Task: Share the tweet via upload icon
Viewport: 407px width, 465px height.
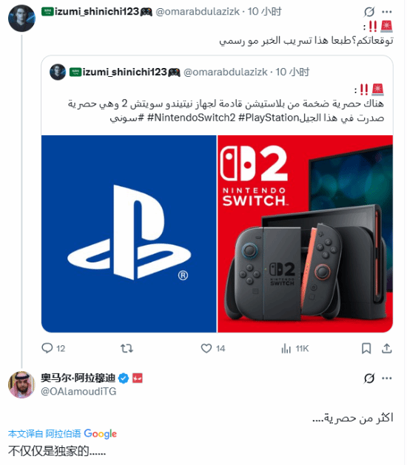Action: (386, 348)
